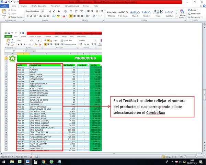Switch to the Correspondencia tab
This screenshot has height=165, width=206.
[x=72, y=6]
